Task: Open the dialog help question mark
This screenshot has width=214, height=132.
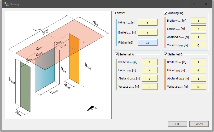Action: (194, 4)
